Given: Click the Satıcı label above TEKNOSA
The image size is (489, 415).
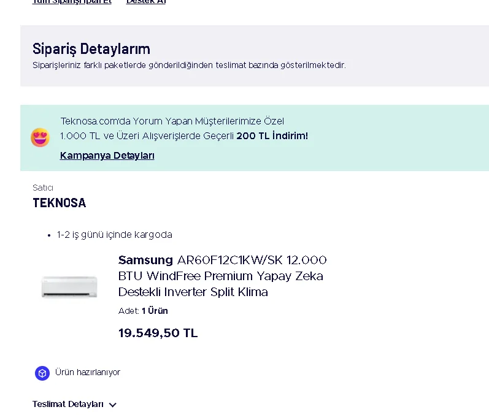Looking at the screenshot, I should [43, 188].
